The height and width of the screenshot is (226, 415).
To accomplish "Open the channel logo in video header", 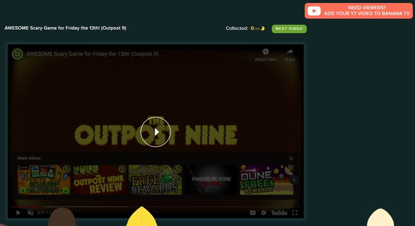I will (x=17, y=54).
